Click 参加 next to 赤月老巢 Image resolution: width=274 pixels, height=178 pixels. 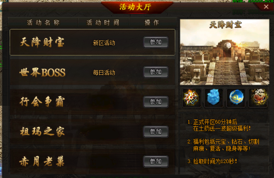[156, 161]
